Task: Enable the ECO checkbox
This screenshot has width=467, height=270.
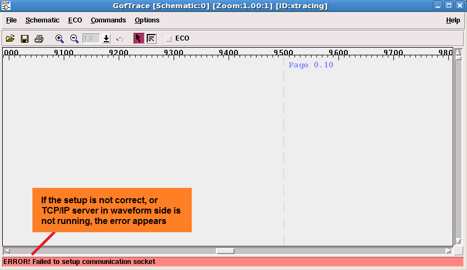Action: pyautogui.click(x=169, y=39)
